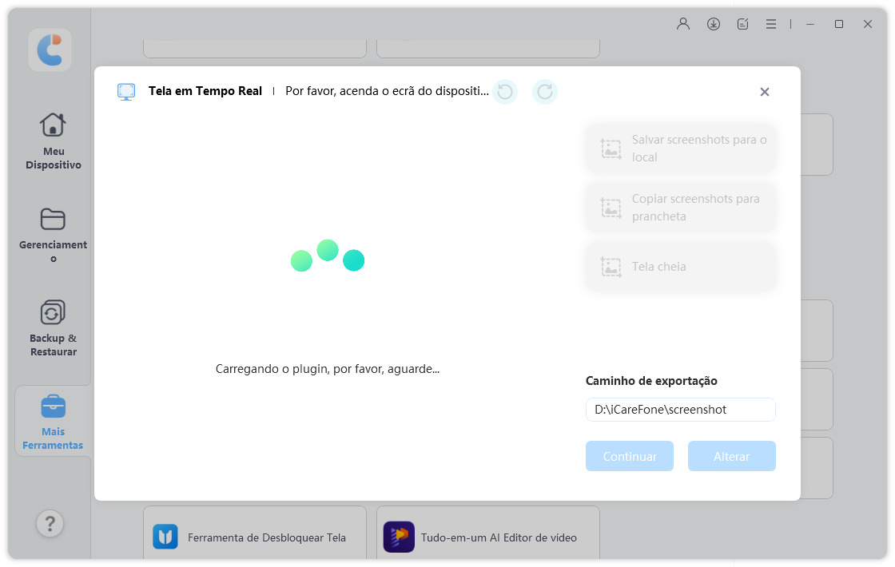Image resolution: width=895 pixels, height=567 pixels.
Task: Close the Tela em Tempo Real dialog
Action: [x=764, y=92]
